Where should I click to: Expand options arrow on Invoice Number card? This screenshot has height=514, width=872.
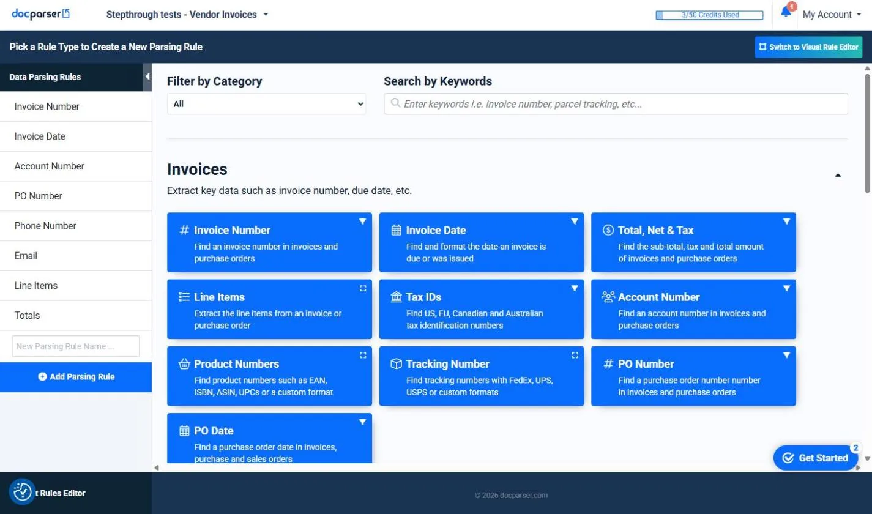click(362, 222)
